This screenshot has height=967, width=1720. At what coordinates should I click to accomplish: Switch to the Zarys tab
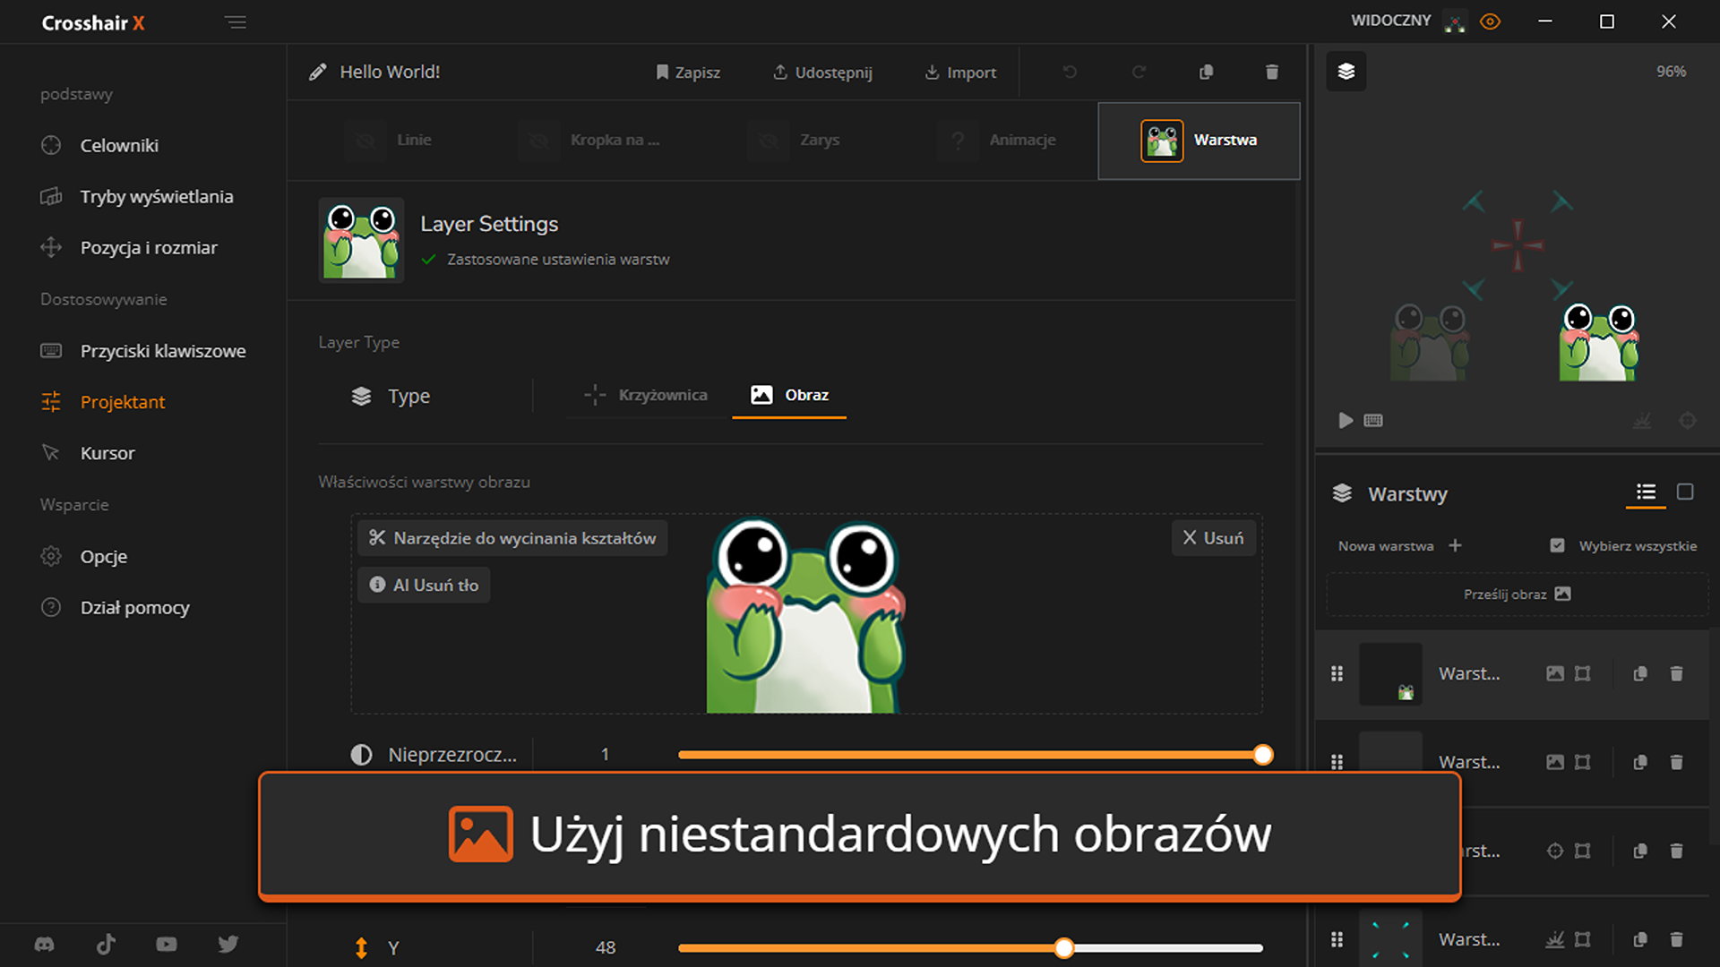click(795, 140)
